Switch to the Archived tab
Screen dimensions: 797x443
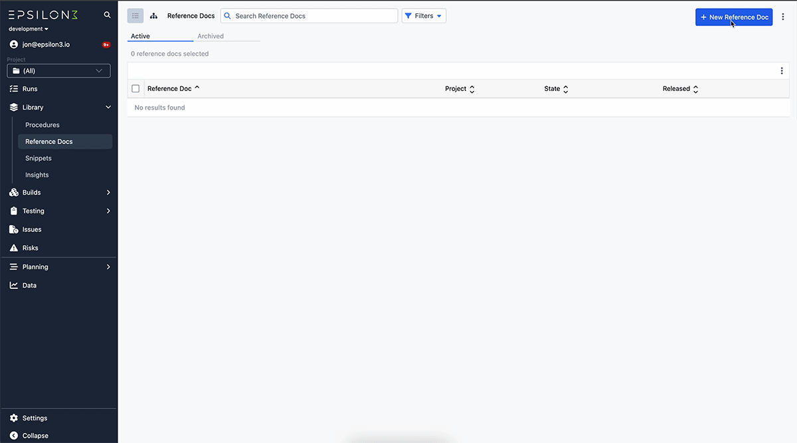point(211,37)
